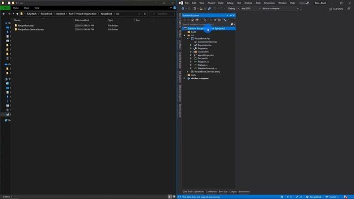Screen dimensions: 354x199
Task: Switch to File Explorer Home ribbon tab
Action: click(x=16, y=8)
